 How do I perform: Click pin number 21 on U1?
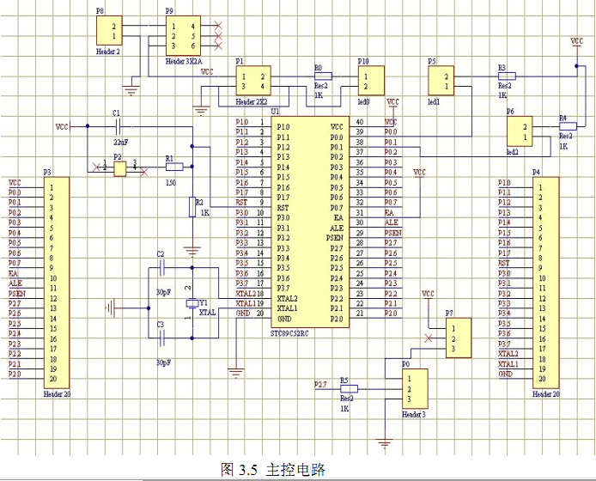click(x=360, y=314)
